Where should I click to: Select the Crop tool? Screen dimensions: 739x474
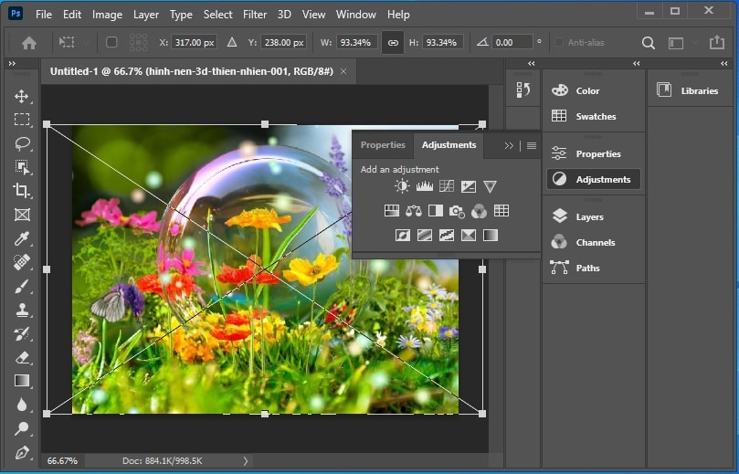click(22, 191)
